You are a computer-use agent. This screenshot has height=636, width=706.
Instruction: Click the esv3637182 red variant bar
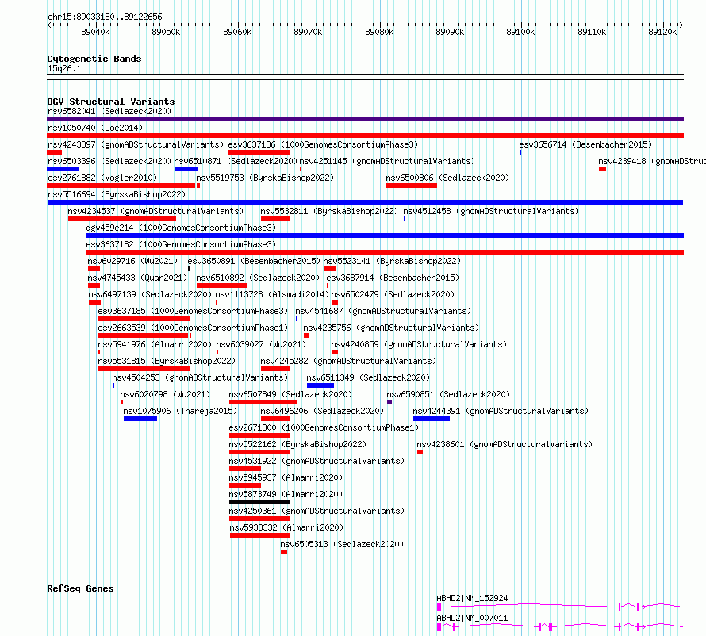tap(385, 252)
